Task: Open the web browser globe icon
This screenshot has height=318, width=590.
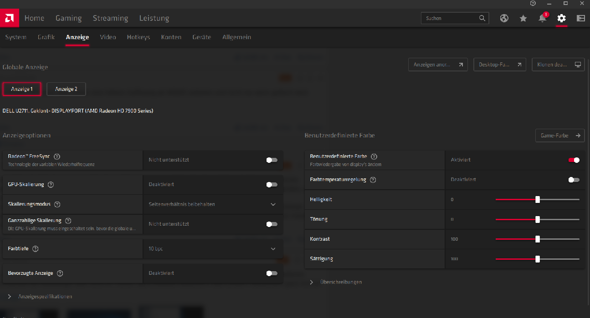Action: click(x=504, y=18)
